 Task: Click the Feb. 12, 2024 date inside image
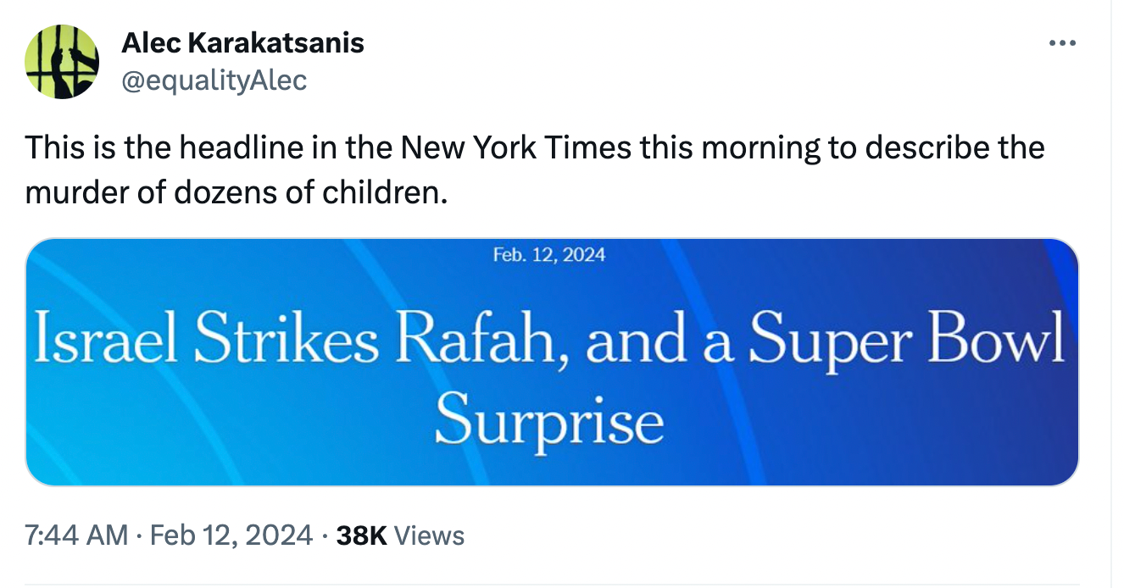click(549, 253)
